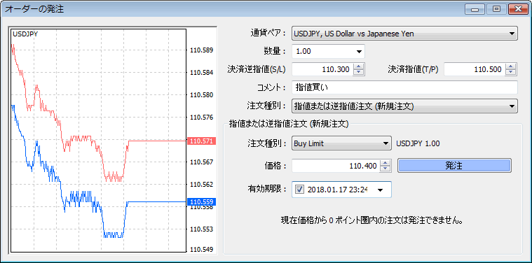The width and height of the screenshot is (532, 263).
Task: Decrease the 価格 110.400 value with down arrow
Action: tap(386, 169)
